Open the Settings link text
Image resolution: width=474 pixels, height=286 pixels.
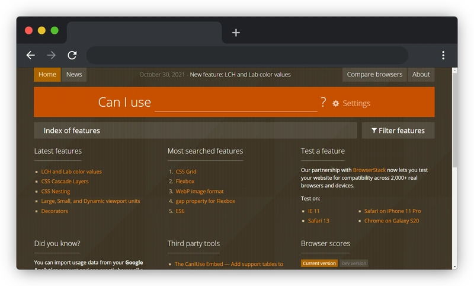[x=356, y=103]
